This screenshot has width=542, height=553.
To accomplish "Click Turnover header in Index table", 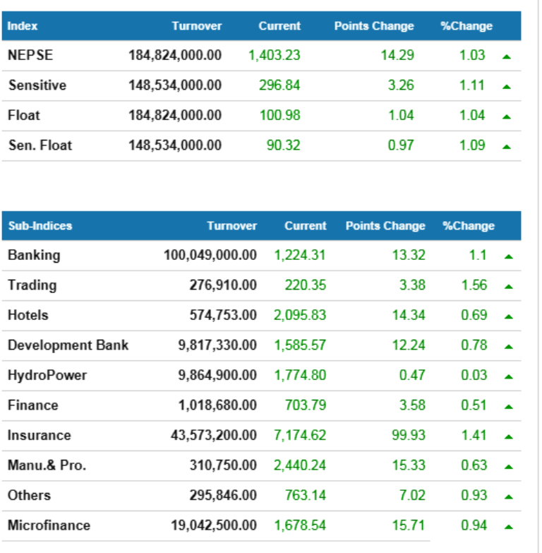I will pos(196,26).
